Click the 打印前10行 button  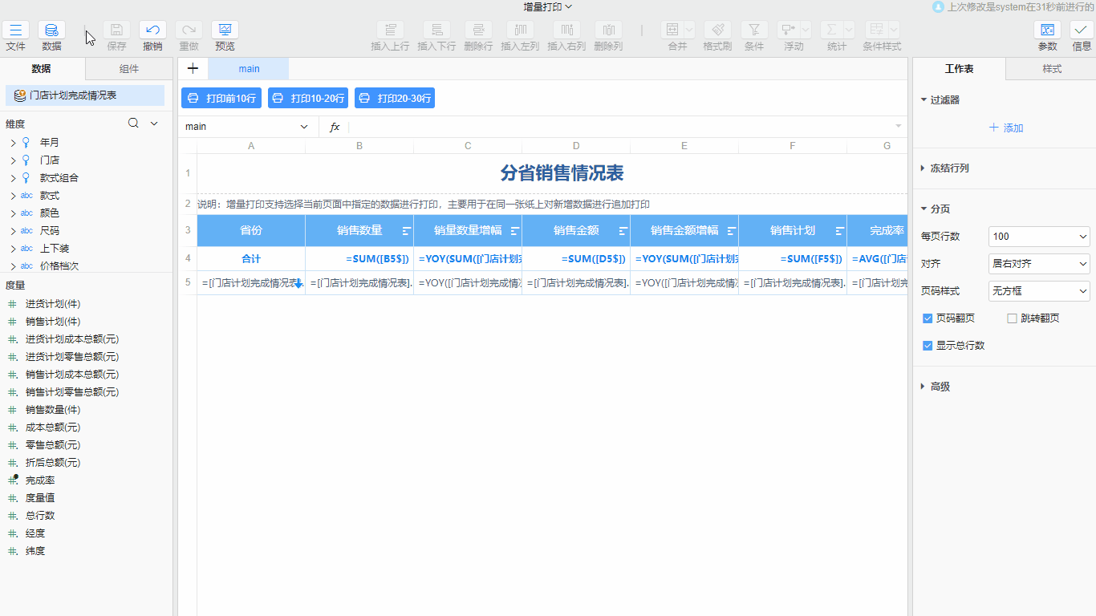click(x=221, y=99)
